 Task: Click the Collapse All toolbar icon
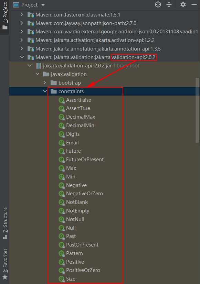[x=169, y=4]
